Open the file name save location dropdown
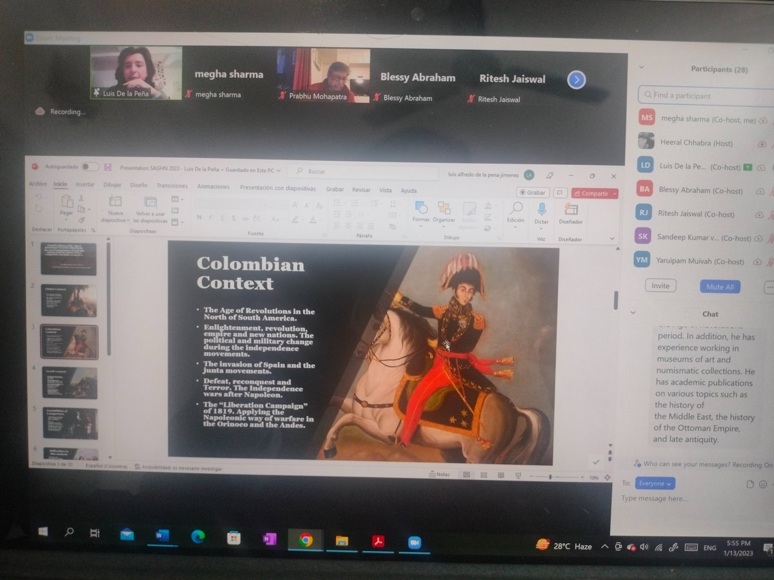This screenshot has height=580, width=774. click(279, 170)
